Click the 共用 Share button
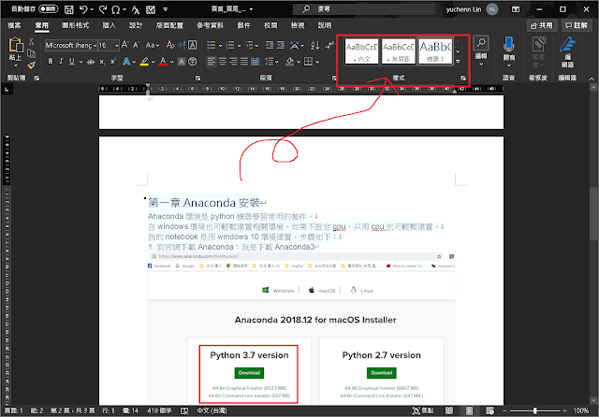 coord(542,25)
